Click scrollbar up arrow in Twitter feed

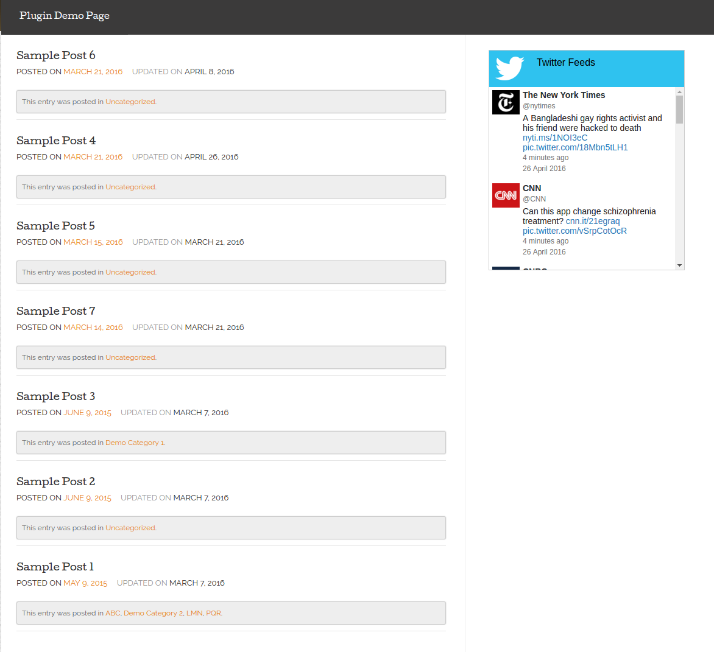(x=679, y=92)
